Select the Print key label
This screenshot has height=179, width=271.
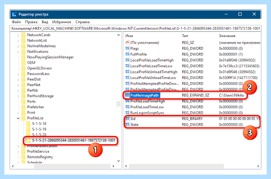31,113
